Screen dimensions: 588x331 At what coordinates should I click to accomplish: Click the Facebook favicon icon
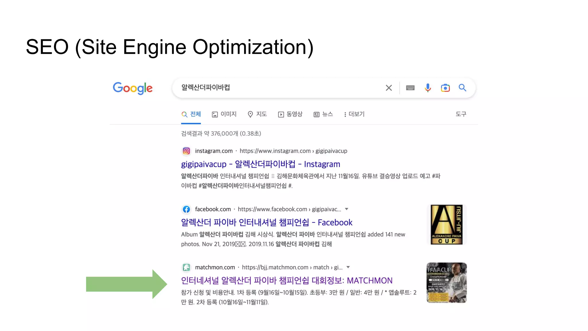click(x=186, y=209)
